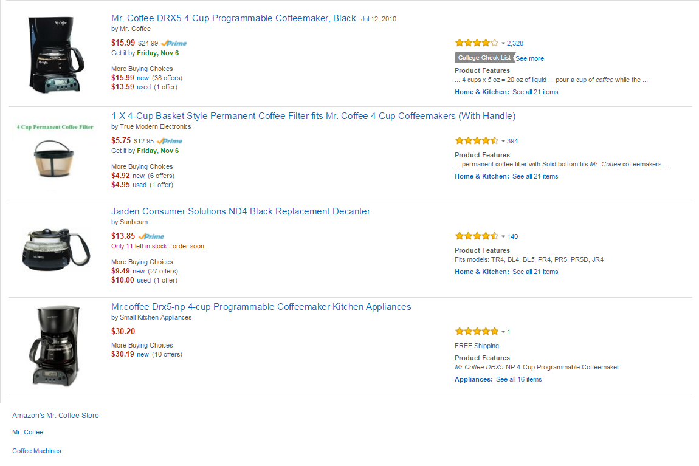Click $9.49 new (27 offers) link
The width and height of the screenshot is (699, 466).
[145, 272]
